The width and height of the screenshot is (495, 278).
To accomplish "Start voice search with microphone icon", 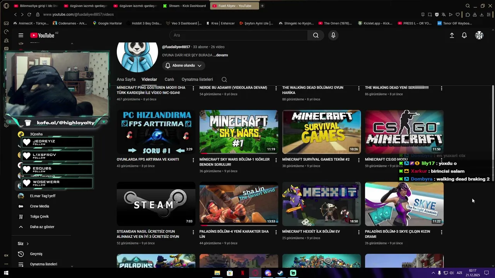I will coord(333,35).
